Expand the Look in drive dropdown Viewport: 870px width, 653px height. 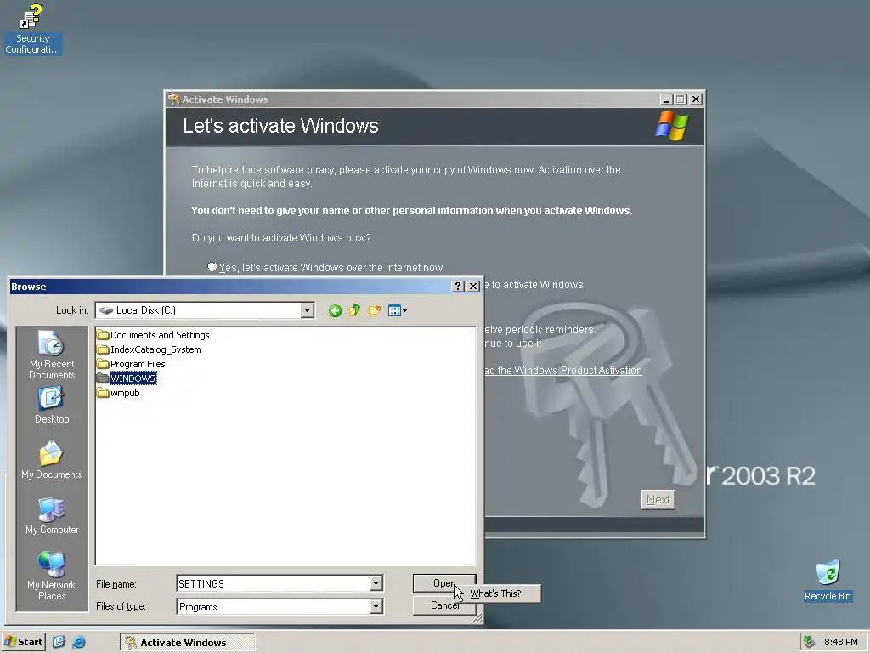point(307,310)
